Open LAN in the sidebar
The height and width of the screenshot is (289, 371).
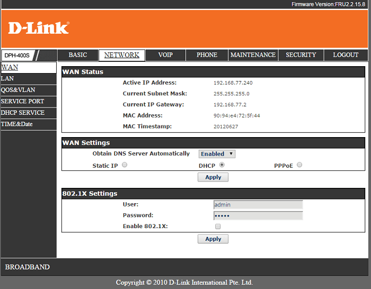[29, 79]
